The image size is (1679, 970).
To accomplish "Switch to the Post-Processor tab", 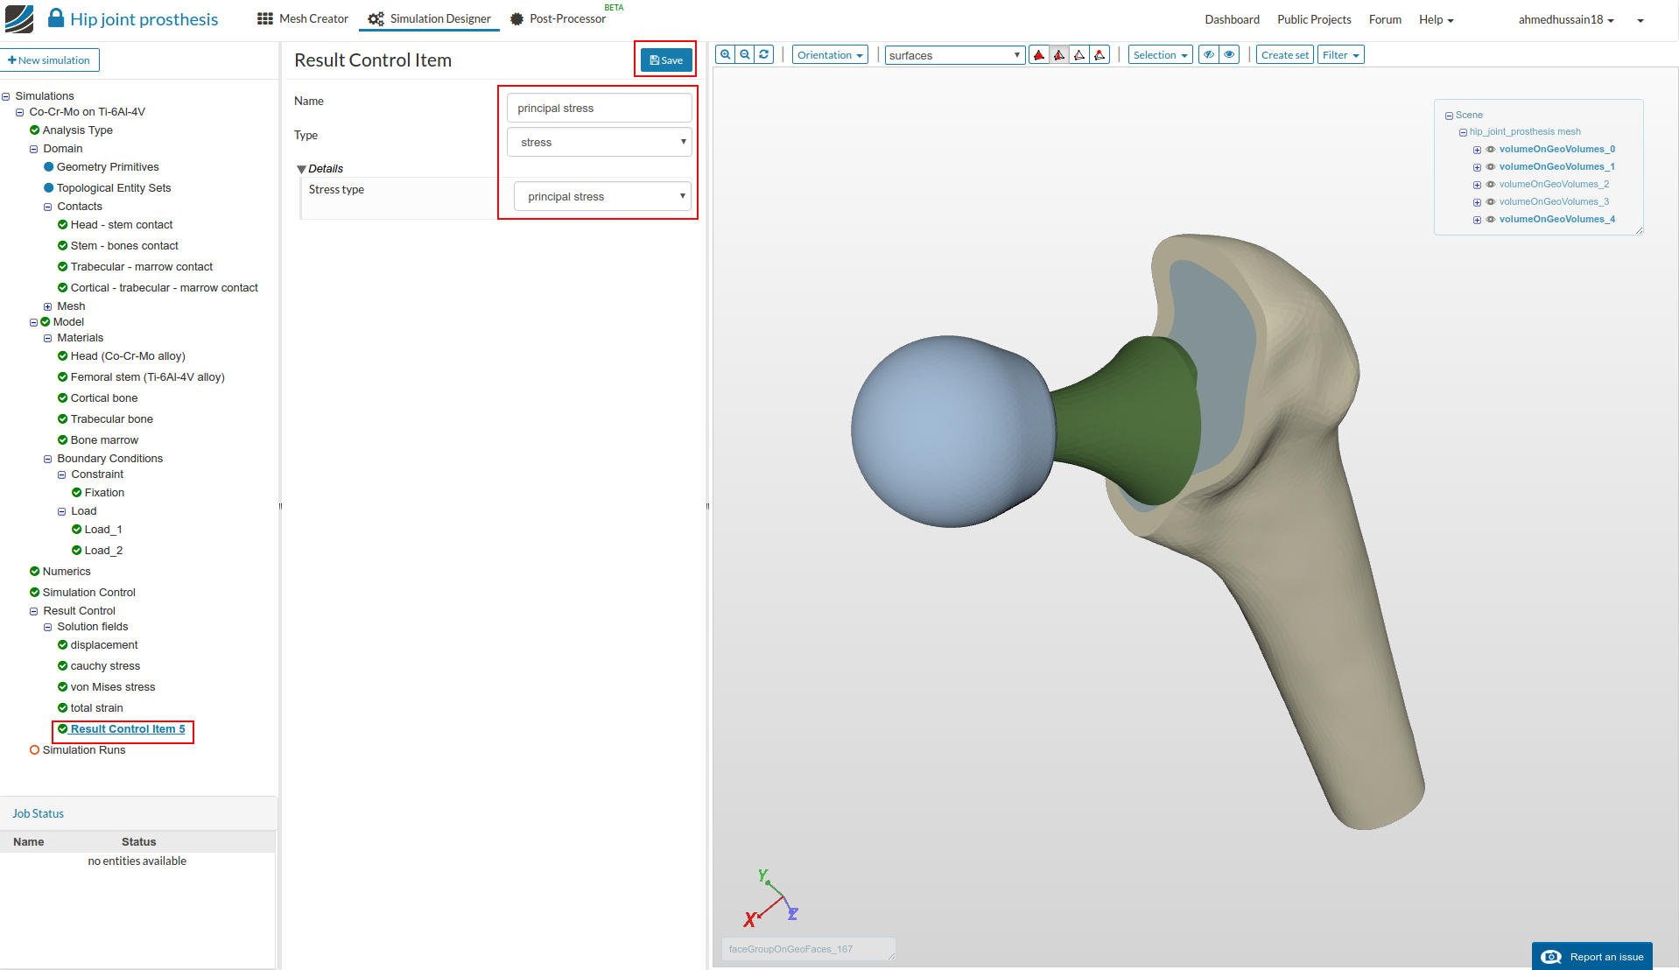I will [558, 18].
